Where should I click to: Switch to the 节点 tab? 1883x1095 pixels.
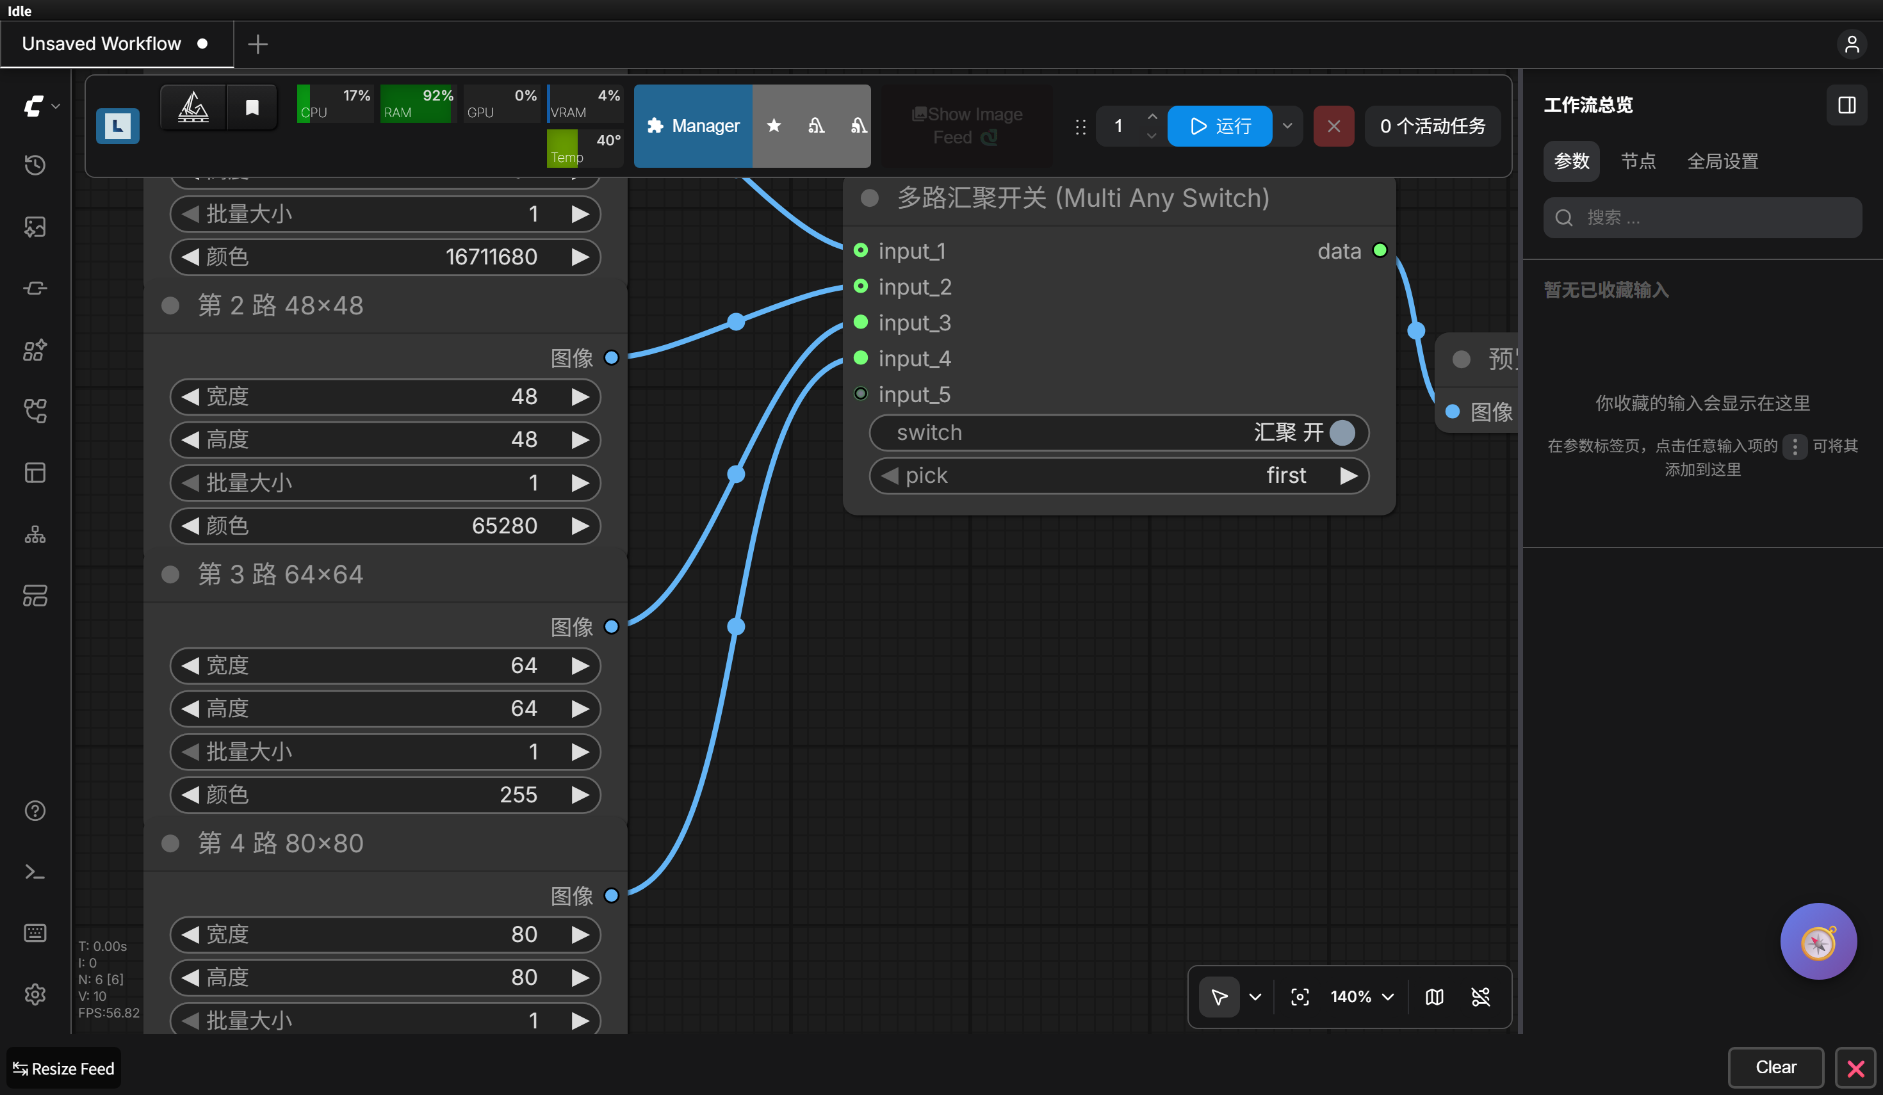coord(1638,161)
